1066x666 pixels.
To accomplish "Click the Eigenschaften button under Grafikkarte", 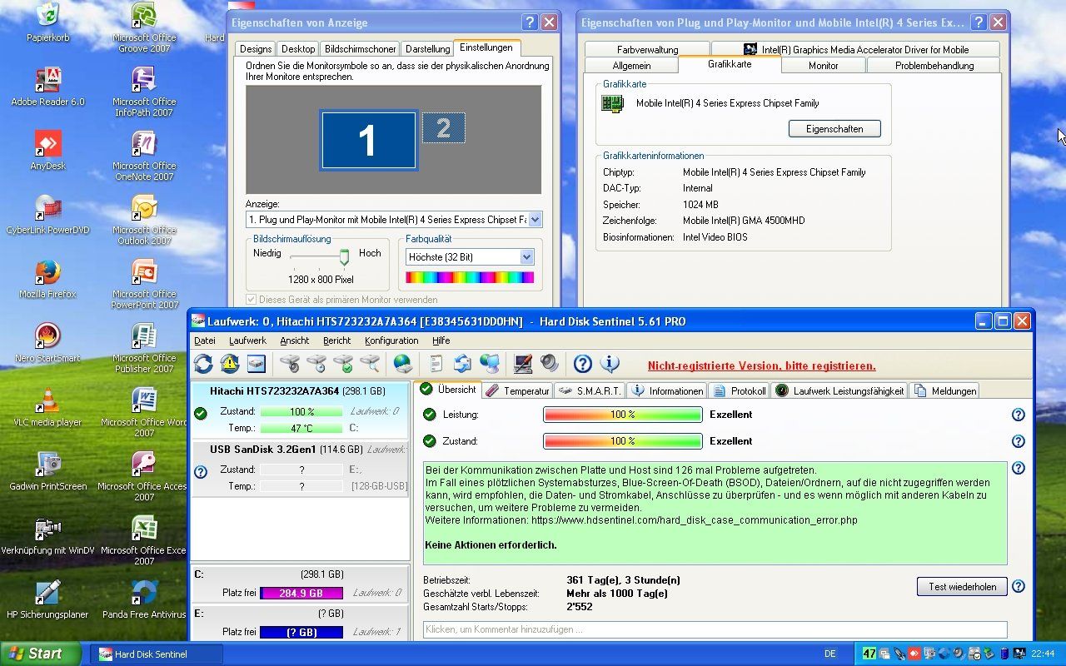I will (x=834, y=129).
